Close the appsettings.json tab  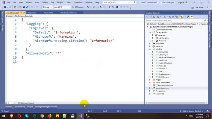24,13
